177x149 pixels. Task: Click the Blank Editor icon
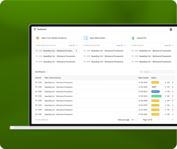tap(86, 38)
